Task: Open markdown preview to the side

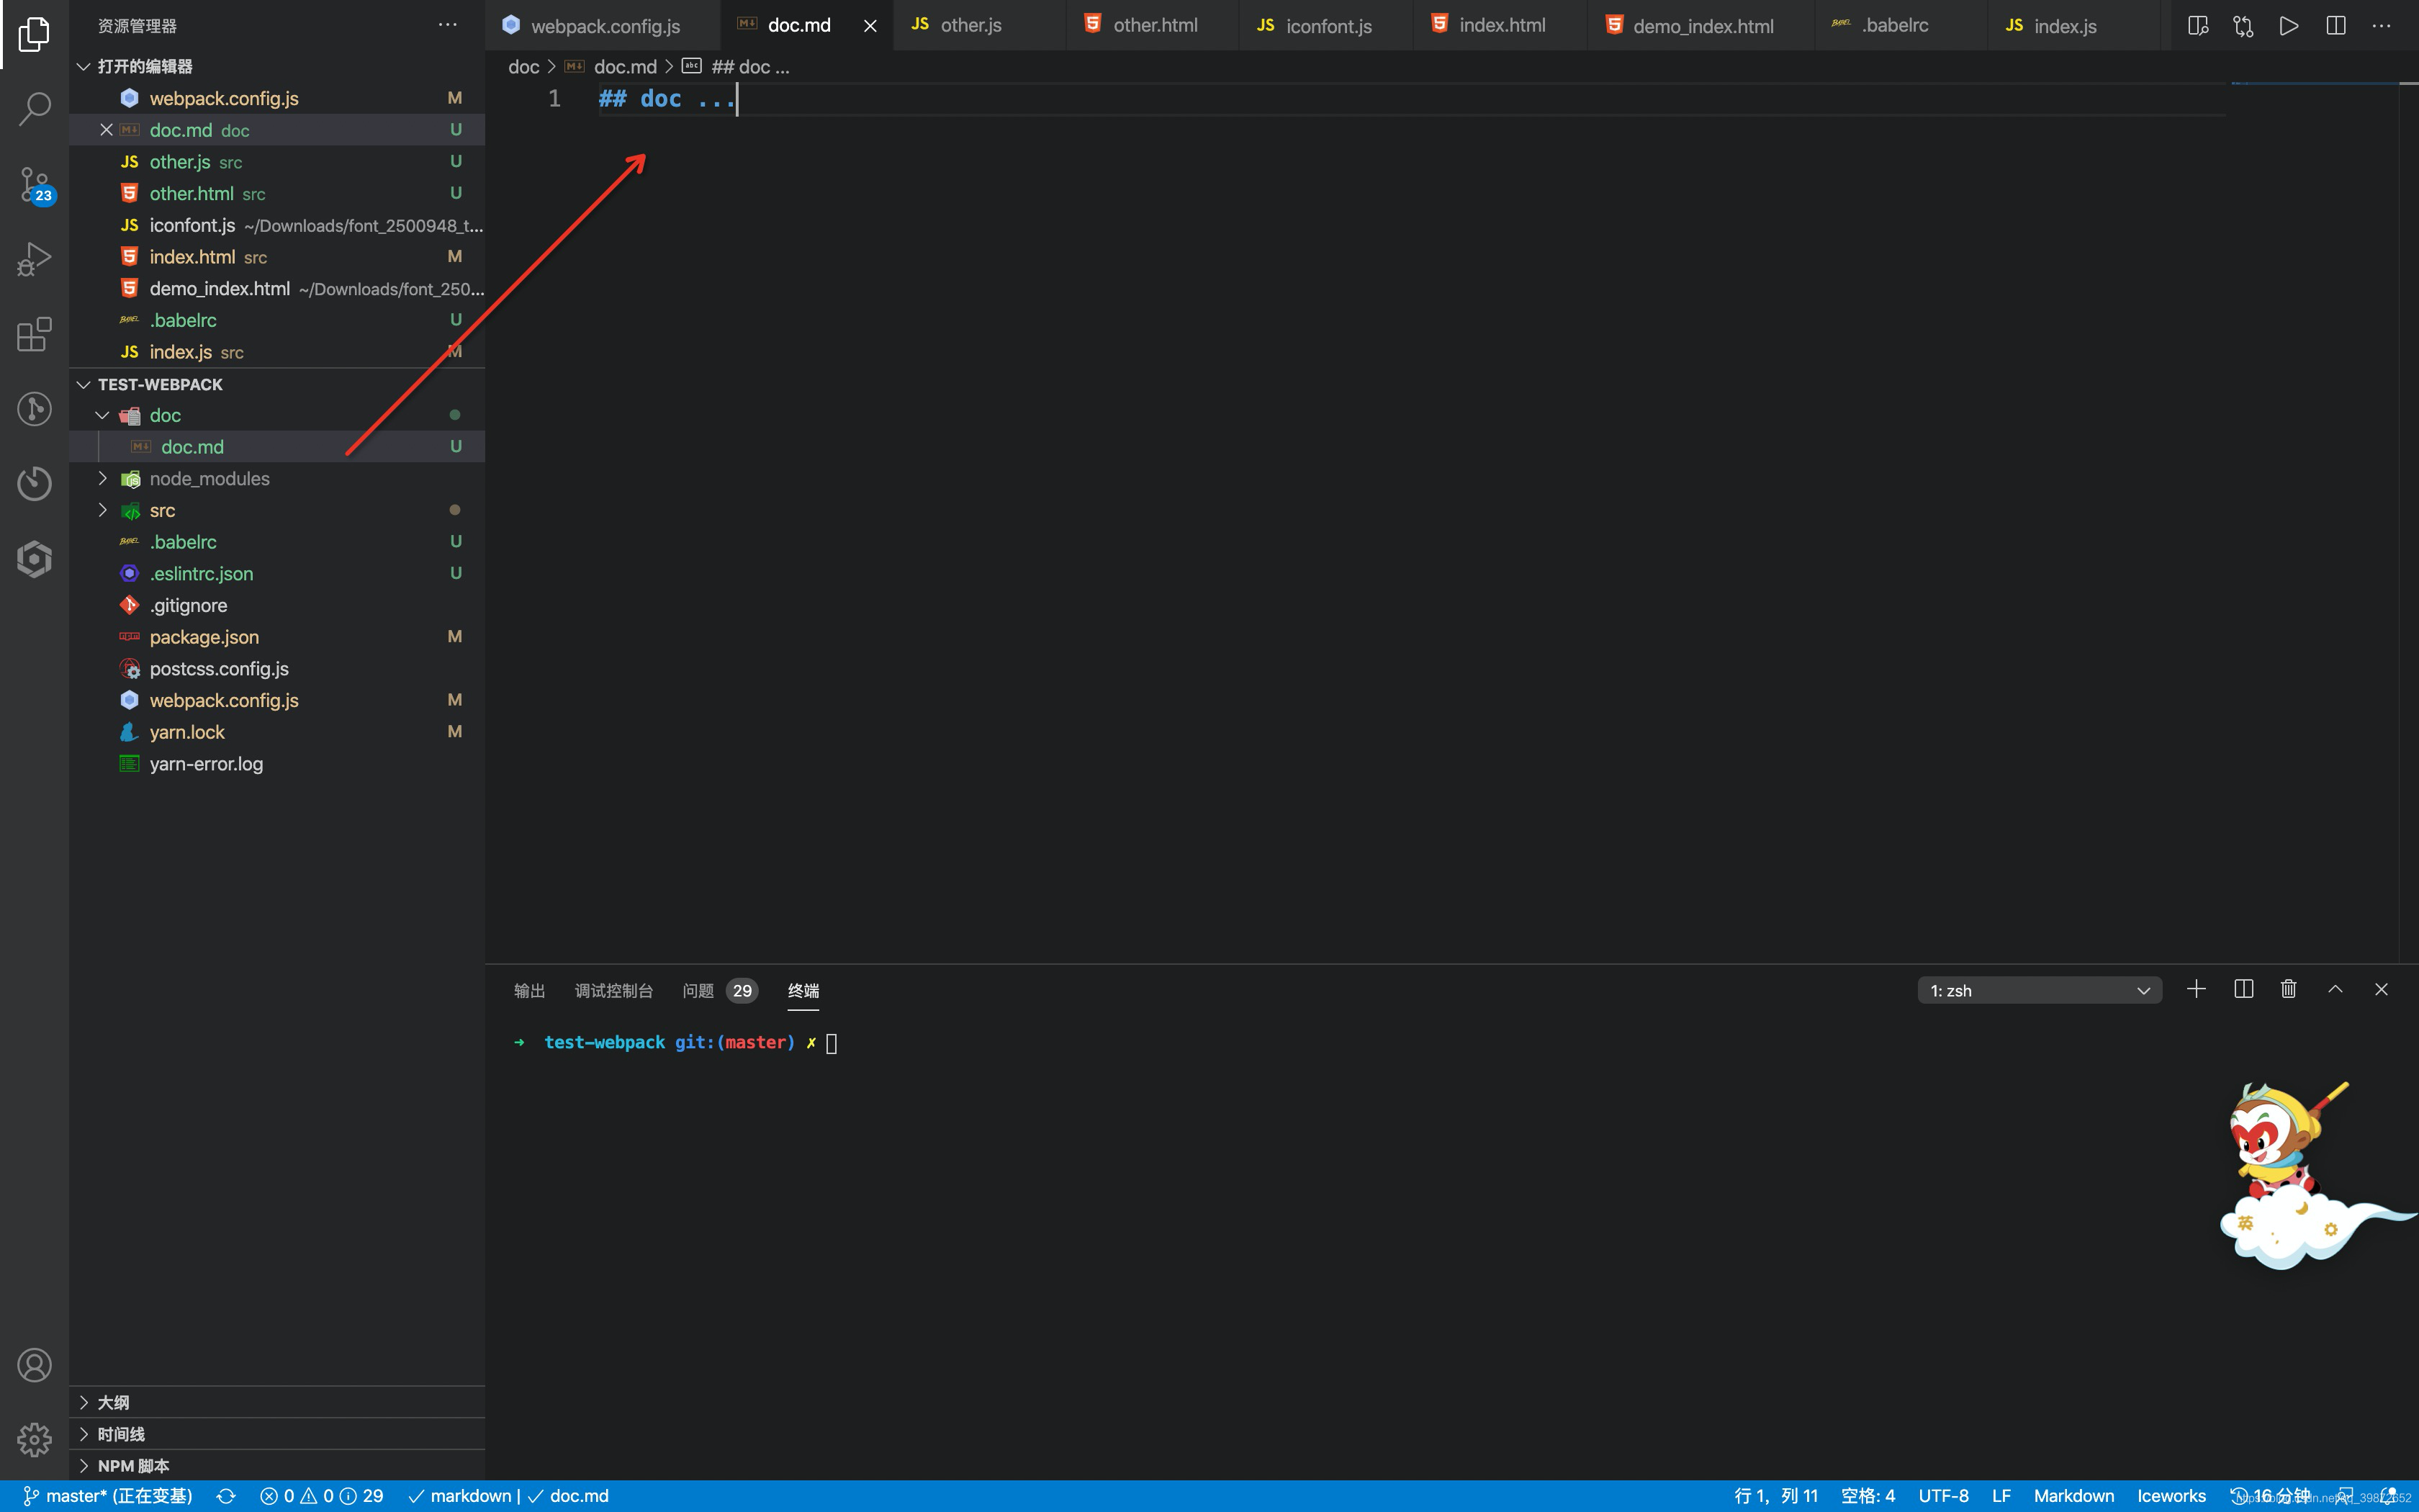Action: 2197,26
